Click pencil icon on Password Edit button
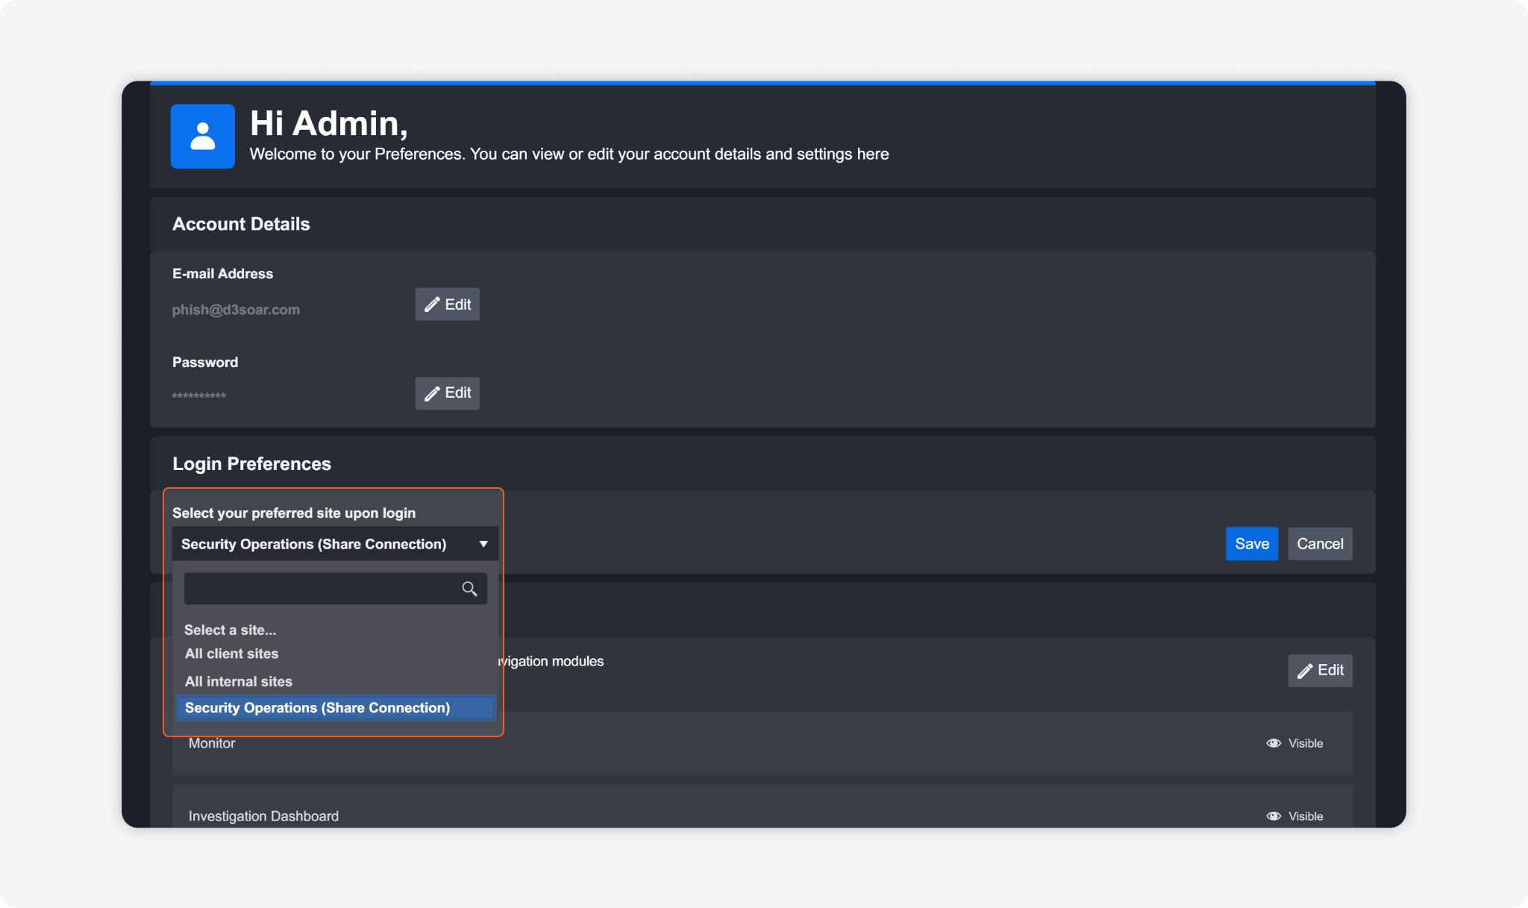This screenshot has width=1528, height=908. 432,393
